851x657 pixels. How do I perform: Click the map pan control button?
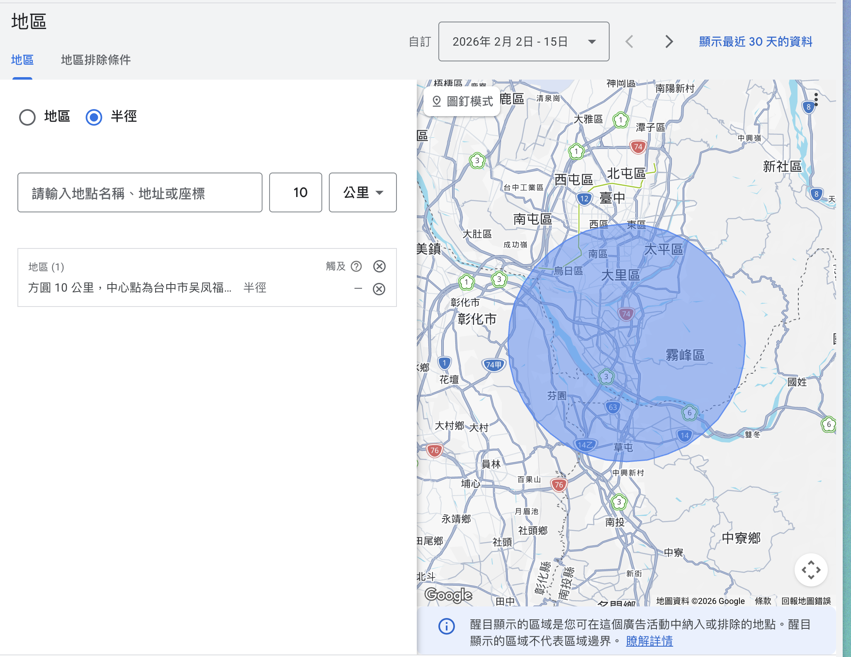(811, 569)
